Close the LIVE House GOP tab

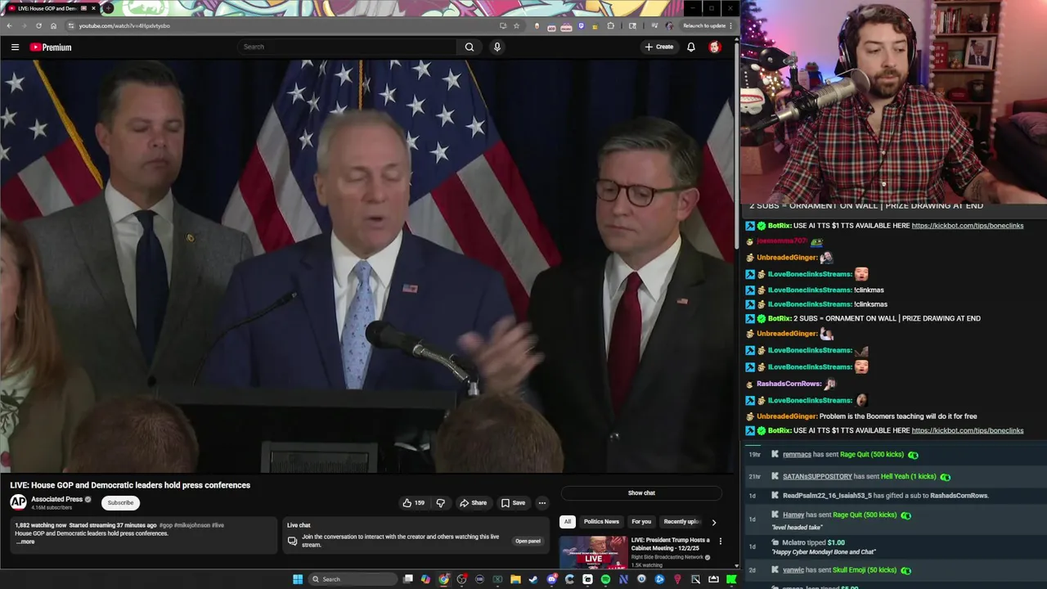(93, 8)
